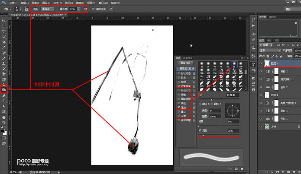Open the layer blend mode dropdown showing 正常
This screenshot has height=174, width=301.
(x=270, y=51)
